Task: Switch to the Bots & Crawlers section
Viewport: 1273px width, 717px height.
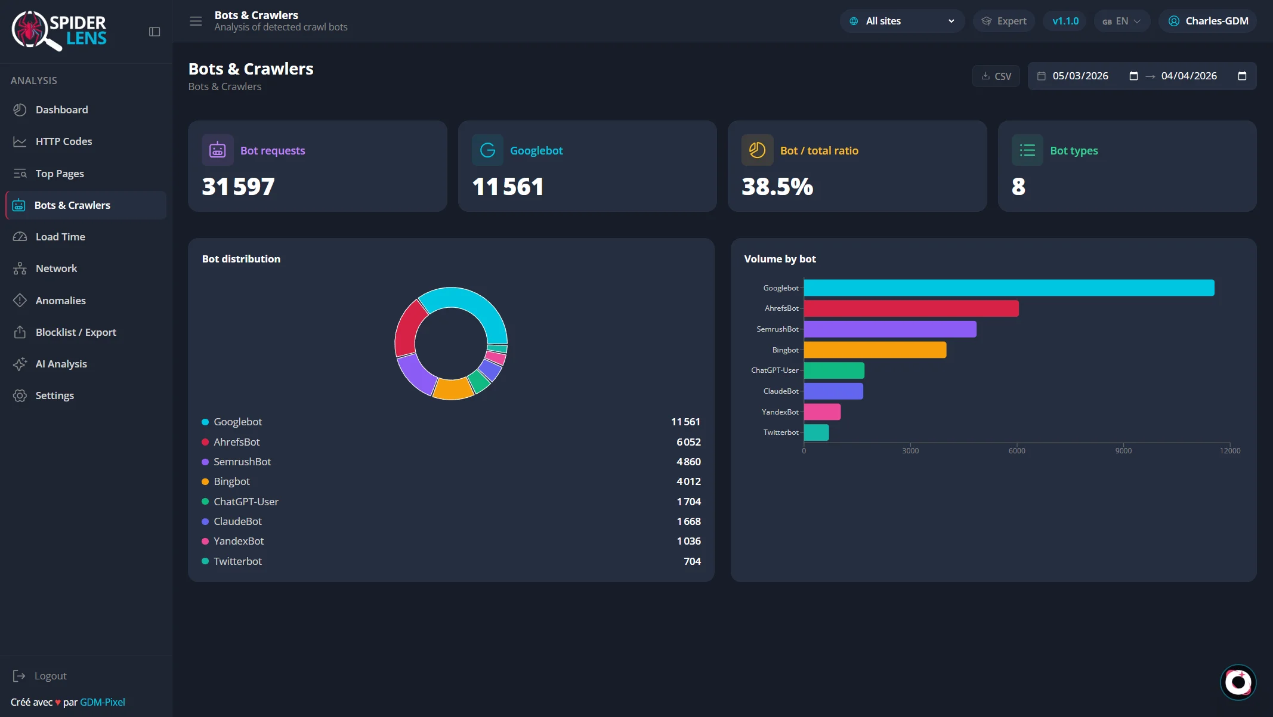Action: pyautogui.click(x=72, y=205)
